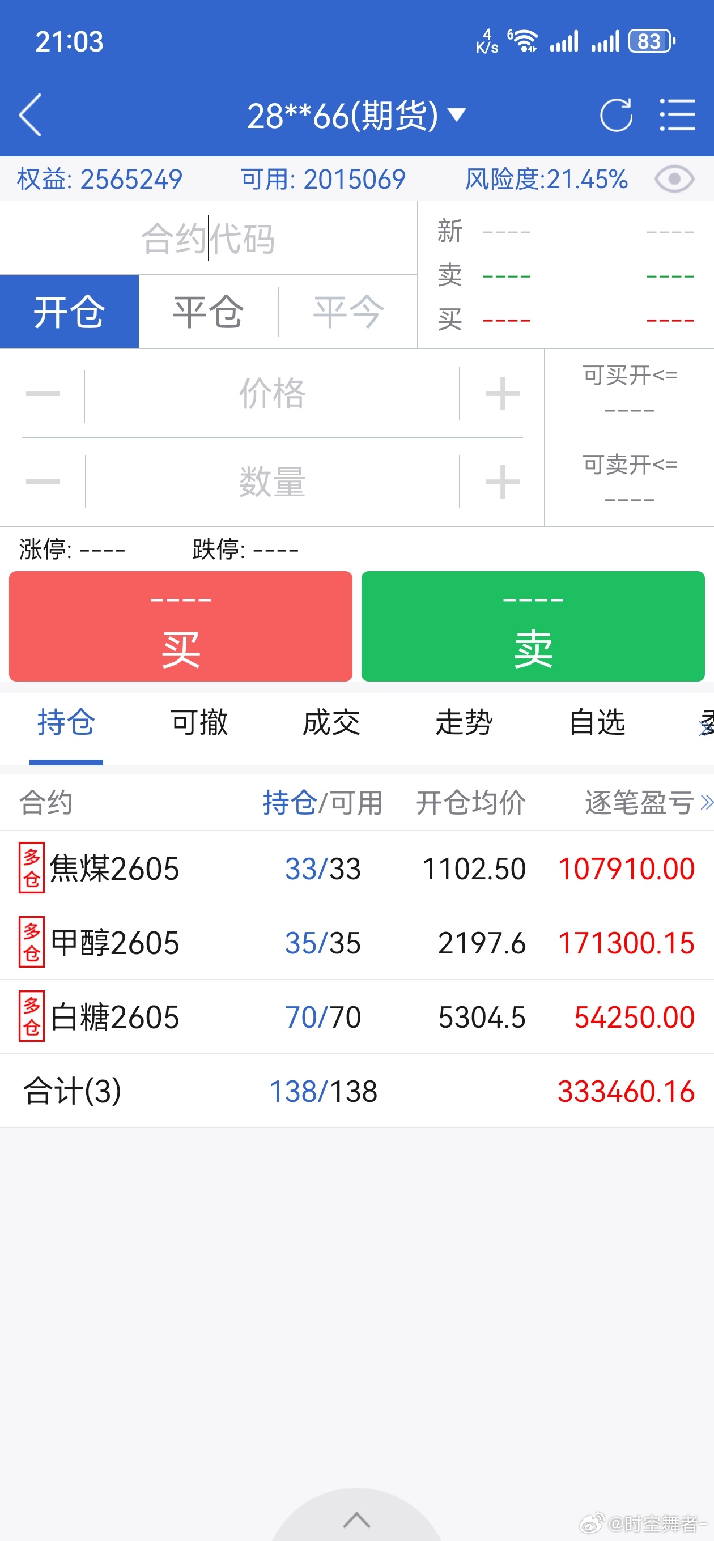Click position count 70/70
The height and width of the screenshot is (1541, 714).
tap(323, 1018)
